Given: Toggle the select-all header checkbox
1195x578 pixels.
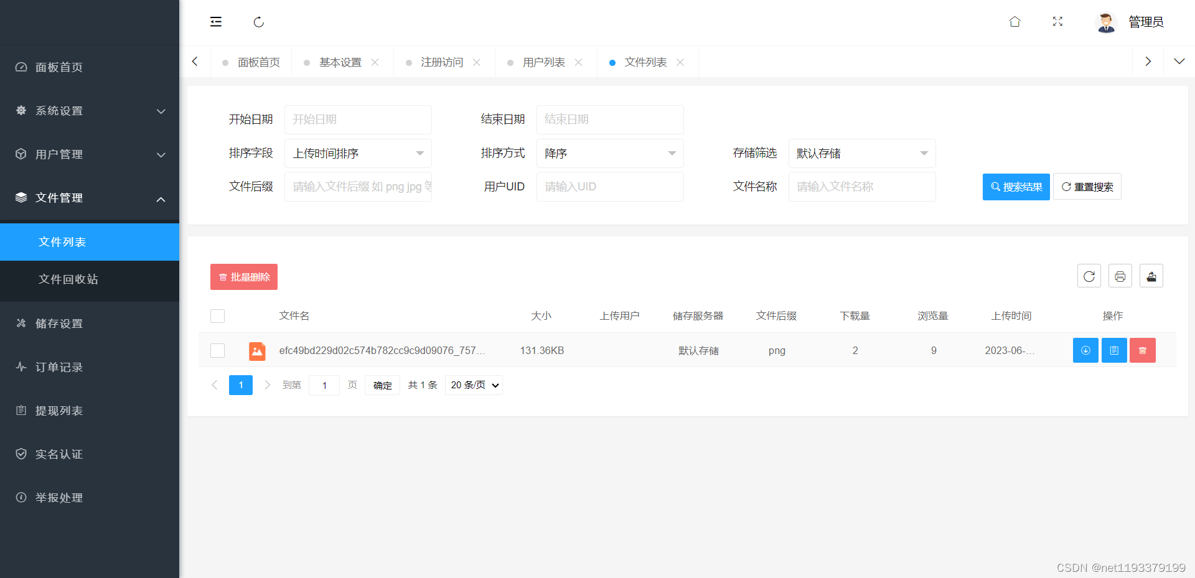Looking at the screenshot, I should point(217,316).
